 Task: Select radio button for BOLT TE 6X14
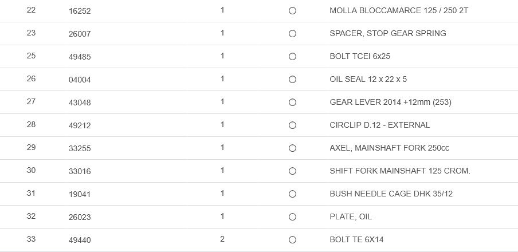(292, 240)
